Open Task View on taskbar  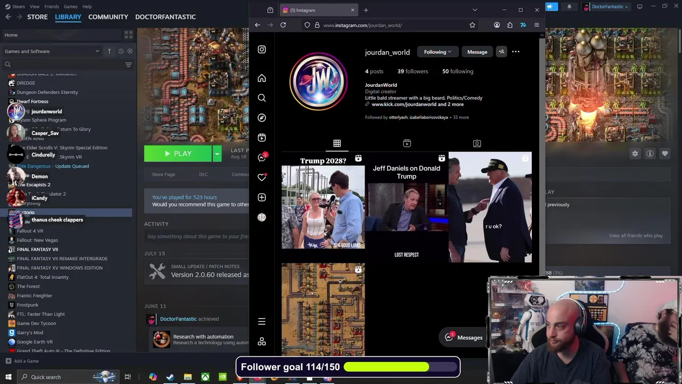[127, 377]
